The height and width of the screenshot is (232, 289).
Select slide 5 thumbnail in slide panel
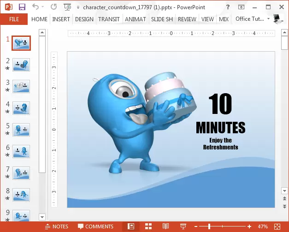click(x=21, y=129)
